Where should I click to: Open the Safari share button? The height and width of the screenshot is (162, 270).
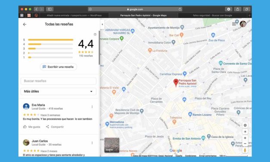[238, 9]
